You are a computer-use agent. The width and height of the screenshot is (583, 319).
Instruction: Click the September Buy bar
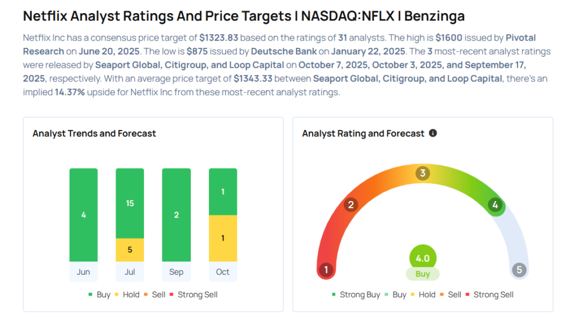click(x=176, y=215)
